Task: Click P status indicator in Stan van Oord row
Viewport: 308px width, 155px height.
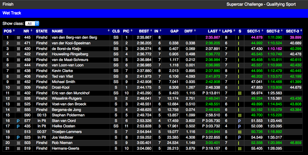Action: point(240,121)
